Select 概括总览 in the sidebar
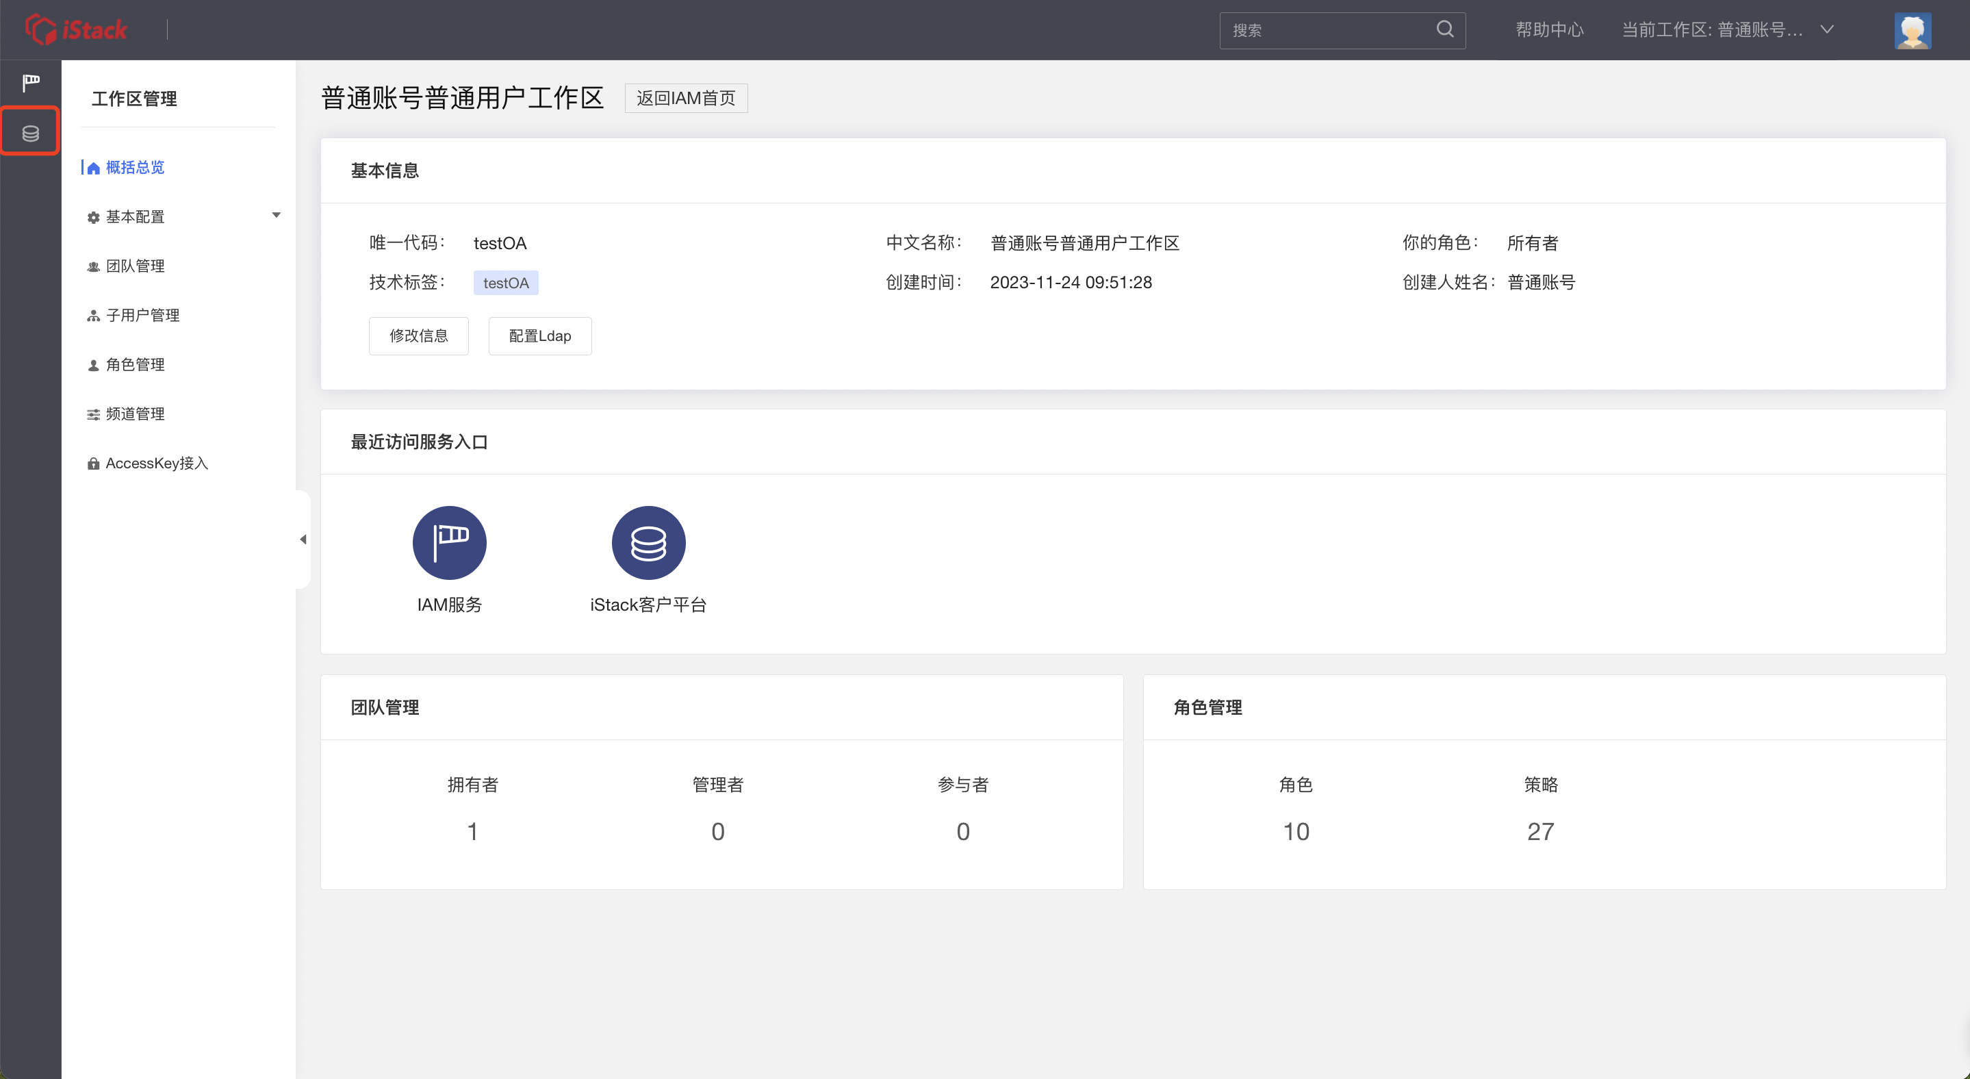 pyautogui.click(x=135, y=168)
